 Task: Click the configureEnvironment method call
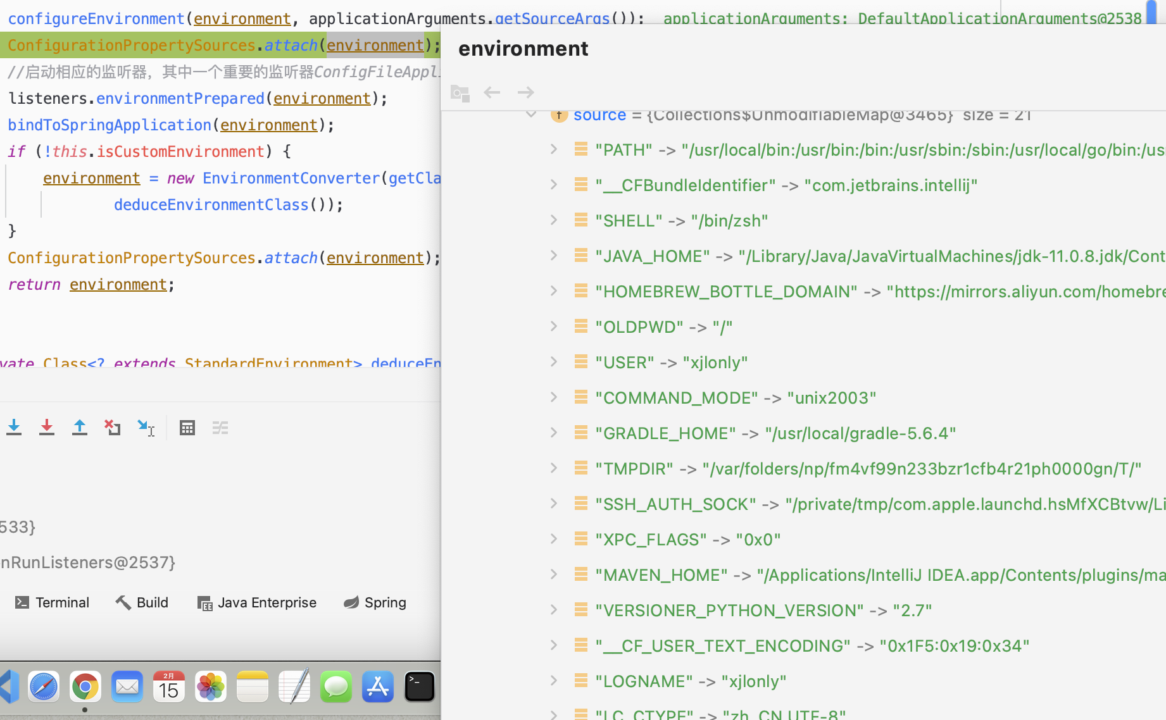(96, 19)
